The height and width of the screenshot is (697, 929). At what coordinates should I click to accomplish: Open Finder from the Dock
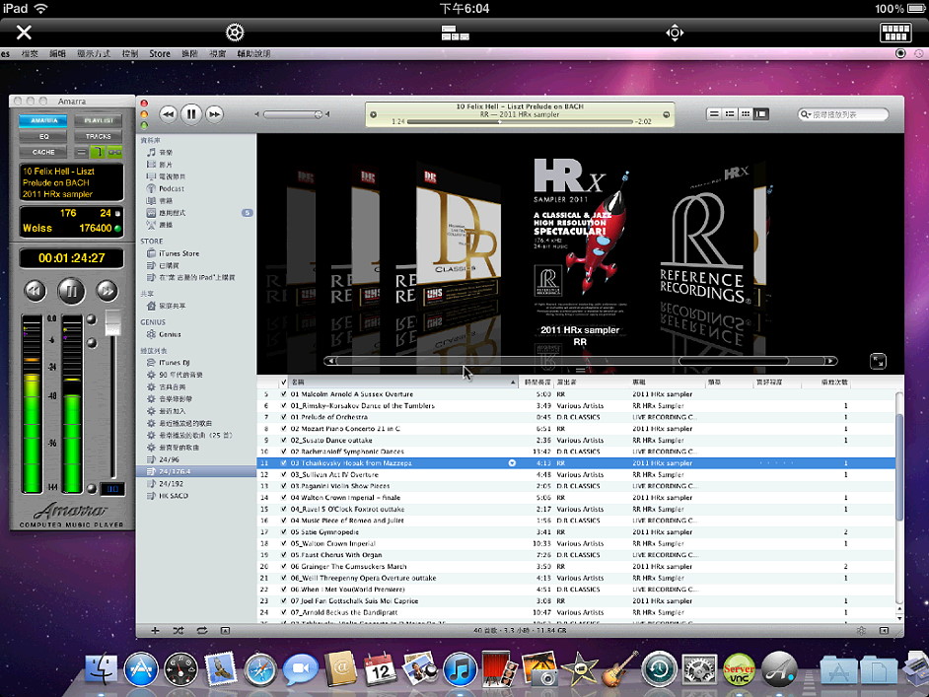pyautogui.click(x=101, y=669)
